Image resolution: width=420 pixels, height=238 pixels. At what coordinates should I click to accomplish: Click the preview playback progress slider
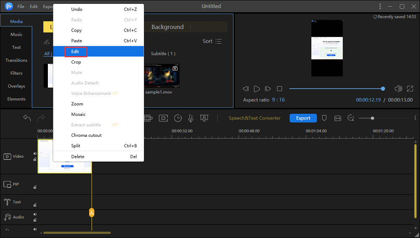point(336,89)
